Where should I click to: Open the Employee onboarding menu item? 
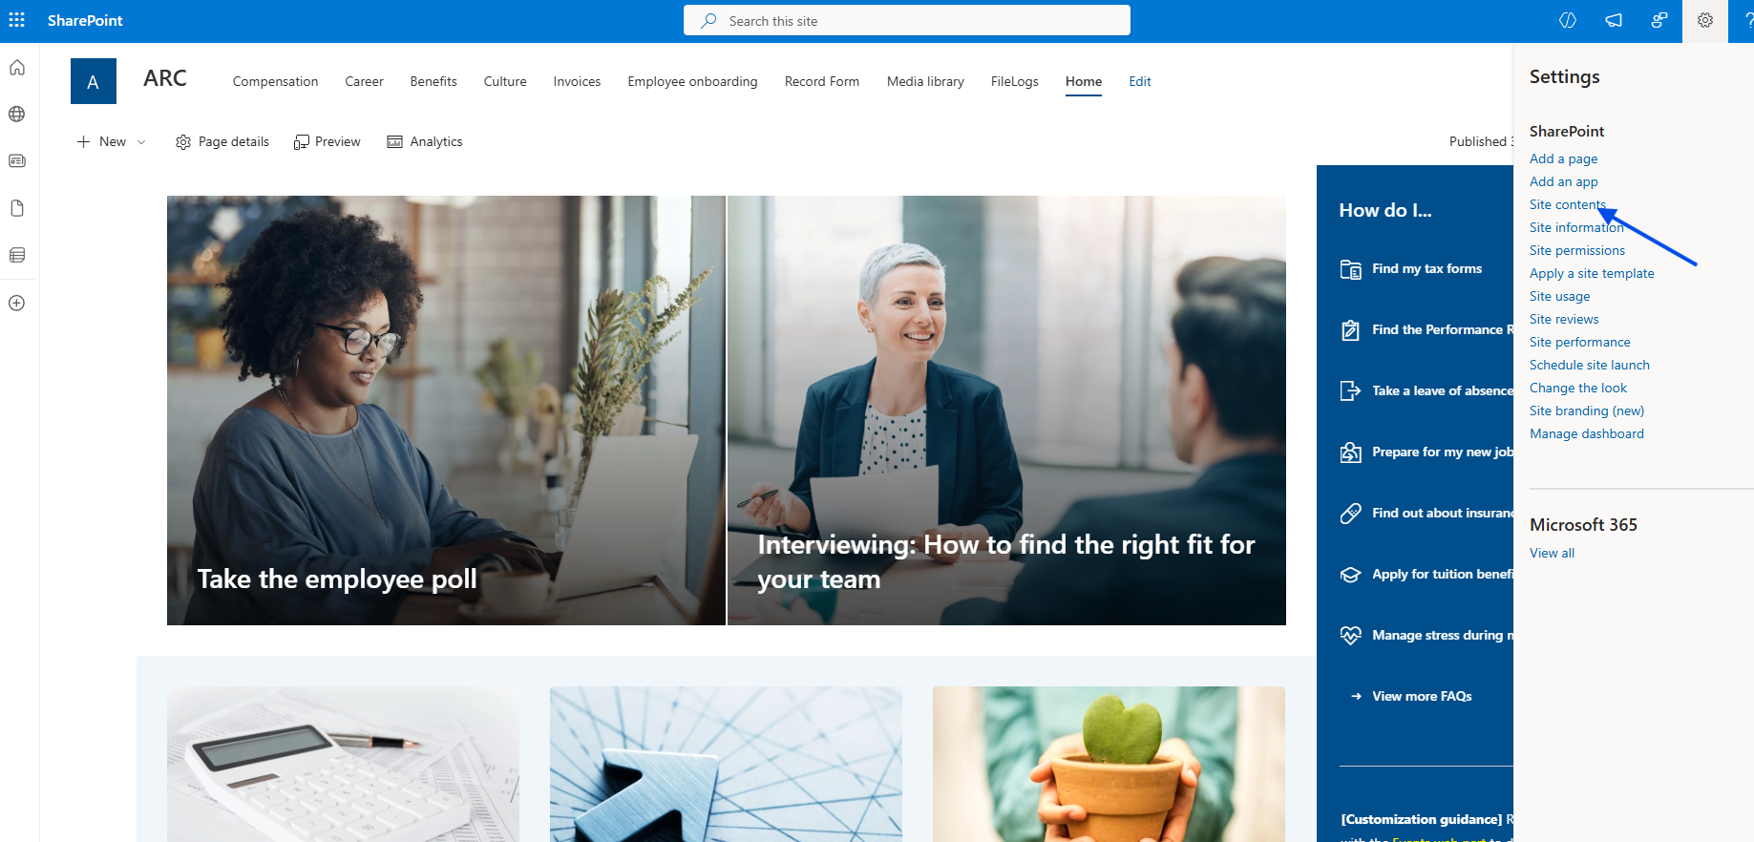(692, 82)
